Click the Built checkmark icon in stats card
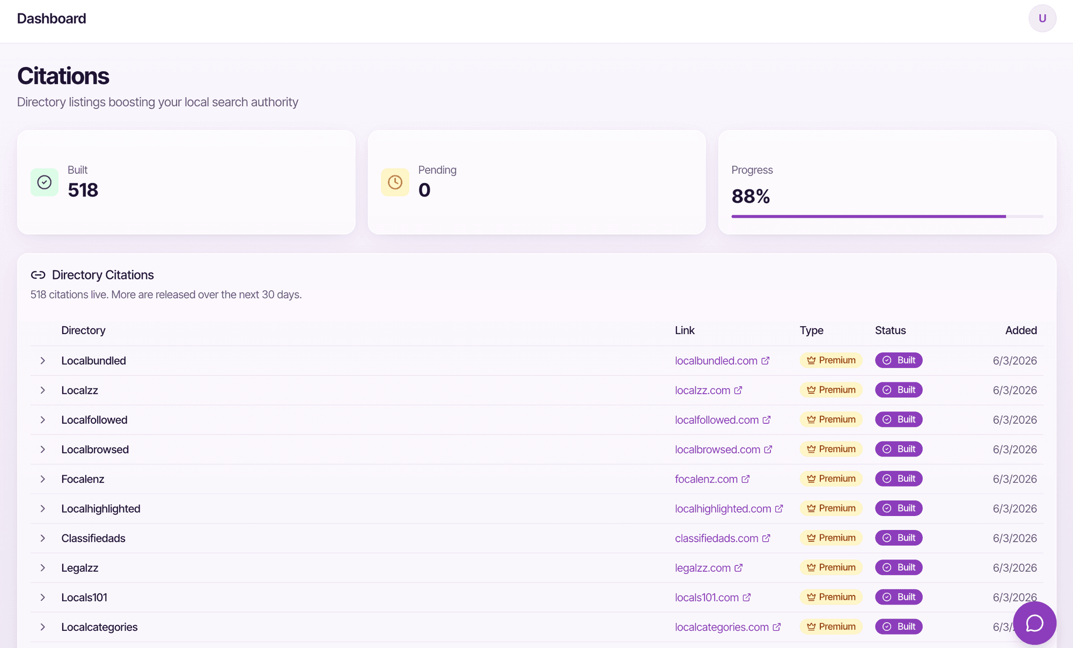This screenshot has width=1073, height=648. [45, 182]
